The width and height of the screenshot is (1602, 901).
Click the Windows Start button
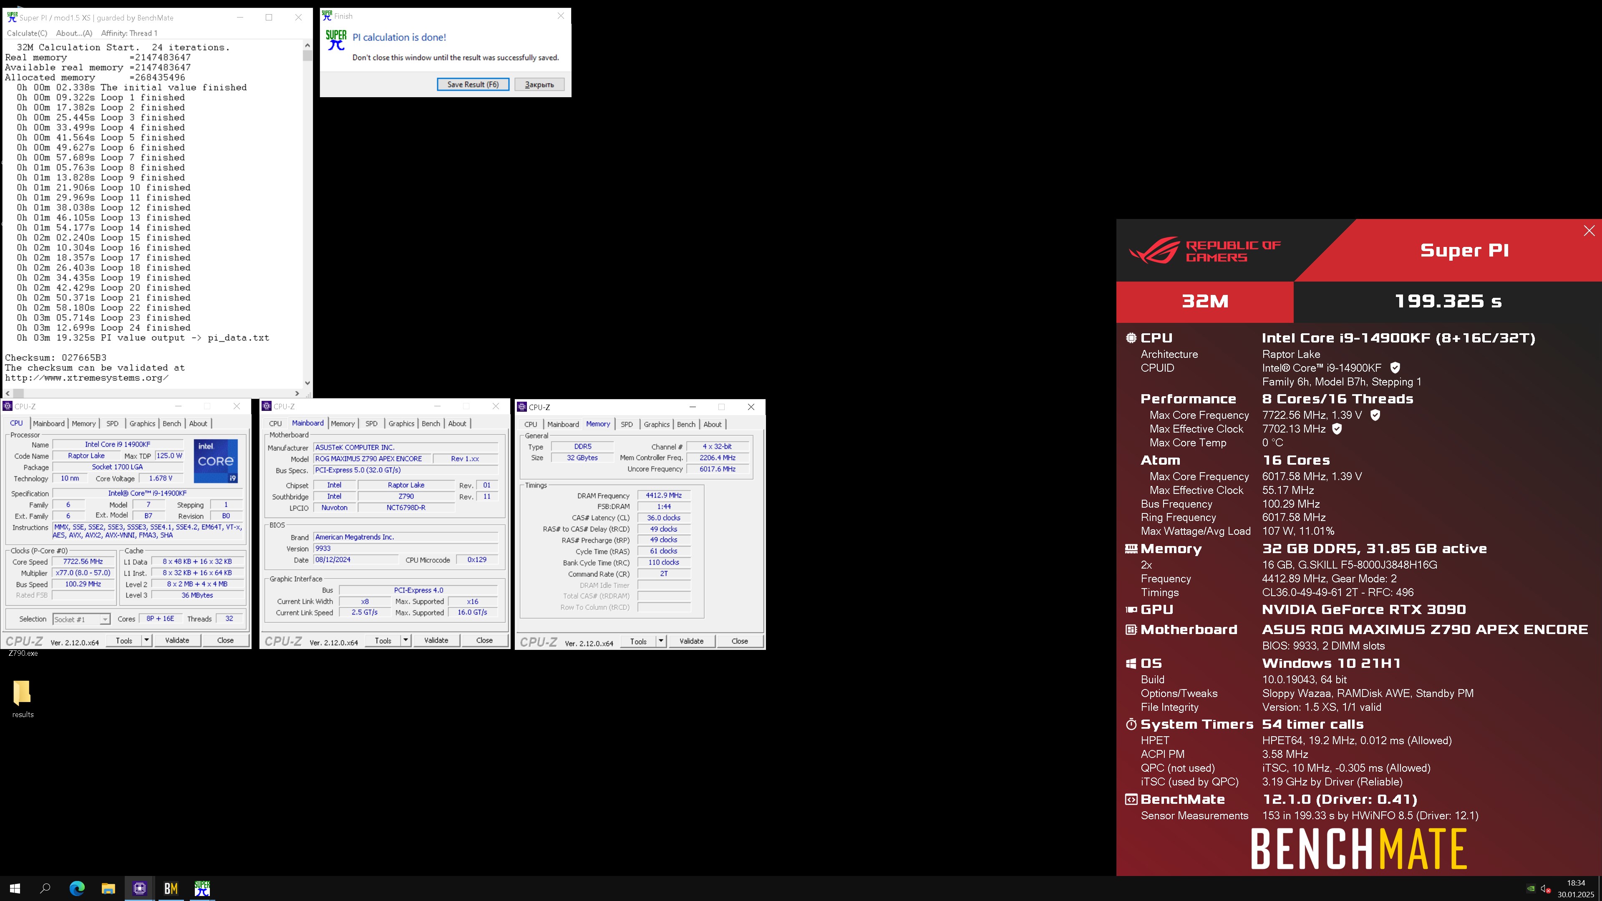[15, 888]
